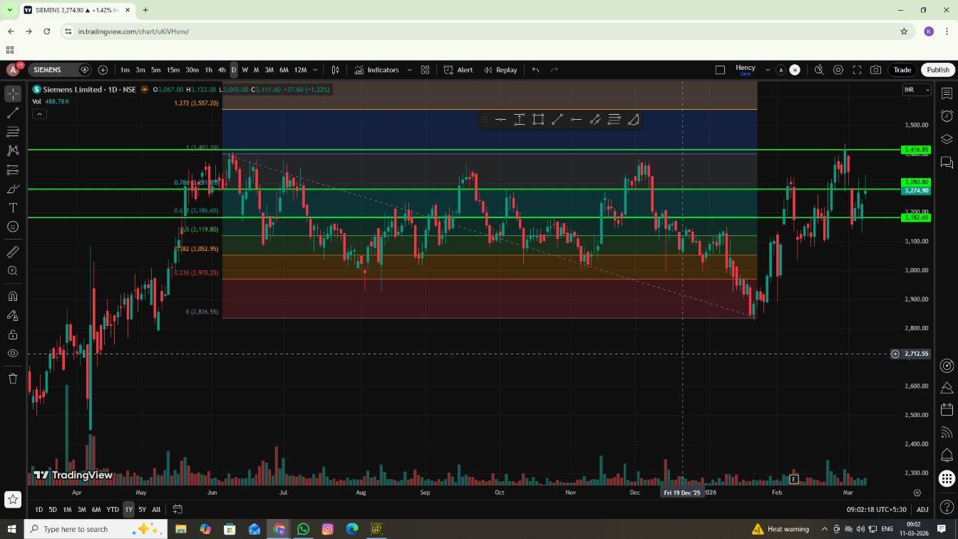Open the chats panel
Viewport: 958px width, 539px height.
point(947,163)
